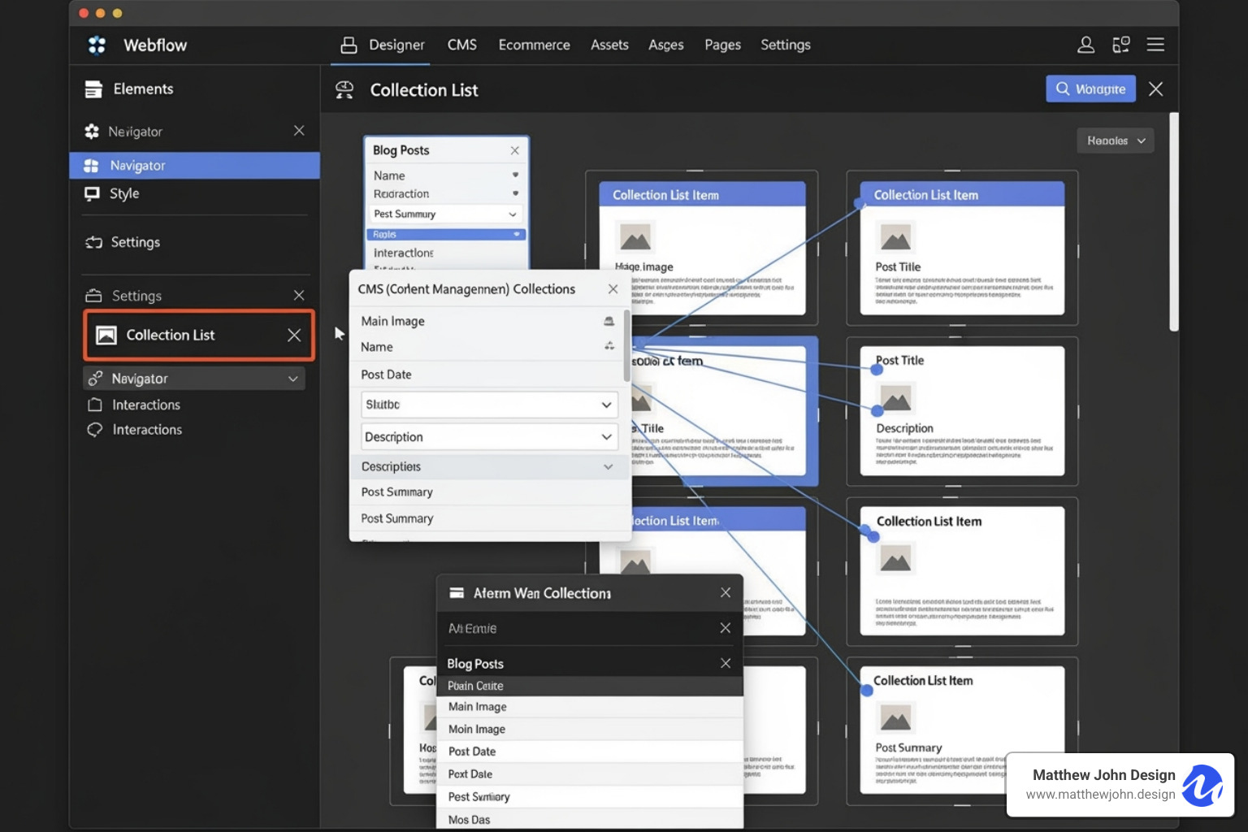This screenshot has width=1248, height=832.
Task: Close the sidebar Settings section header
Action: coord(299,295)
